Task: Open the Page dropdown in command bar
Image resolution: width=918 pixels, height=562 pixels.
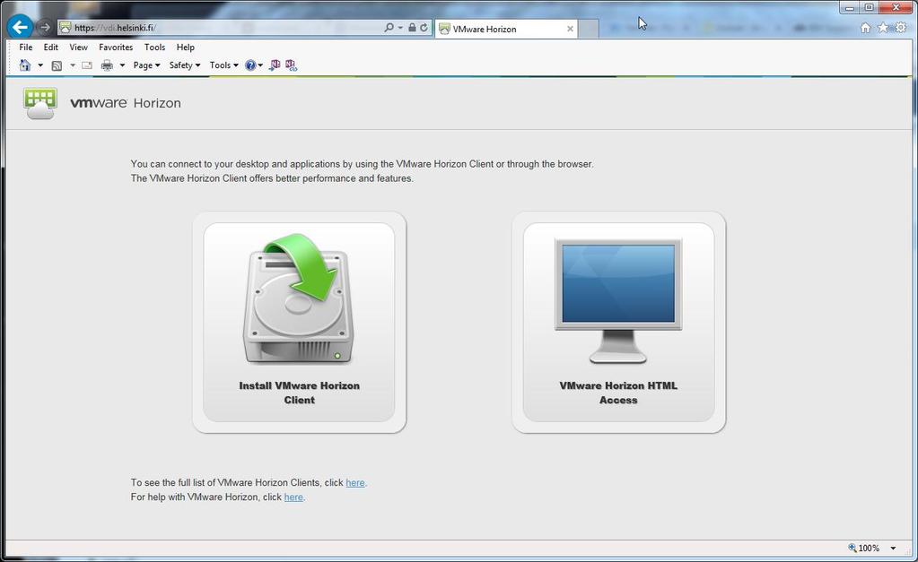Action: (x=146, y=65)
